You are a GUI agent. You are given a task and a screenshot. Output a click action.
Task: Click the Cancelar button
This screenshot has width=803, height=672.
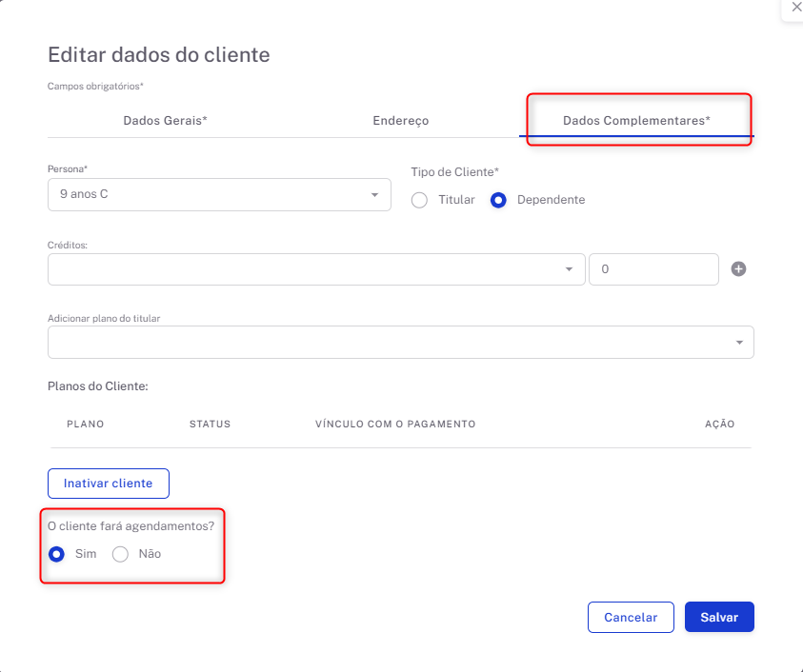tap(631, 617)
